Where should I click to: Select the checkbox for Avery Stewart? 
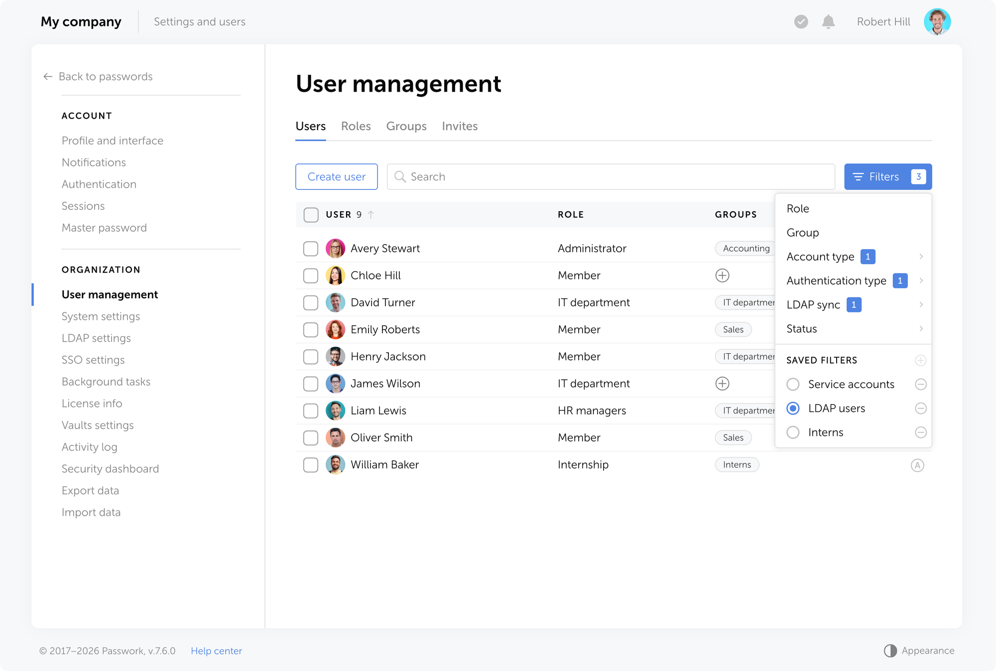pyautogui.click(x=311, y=249)
